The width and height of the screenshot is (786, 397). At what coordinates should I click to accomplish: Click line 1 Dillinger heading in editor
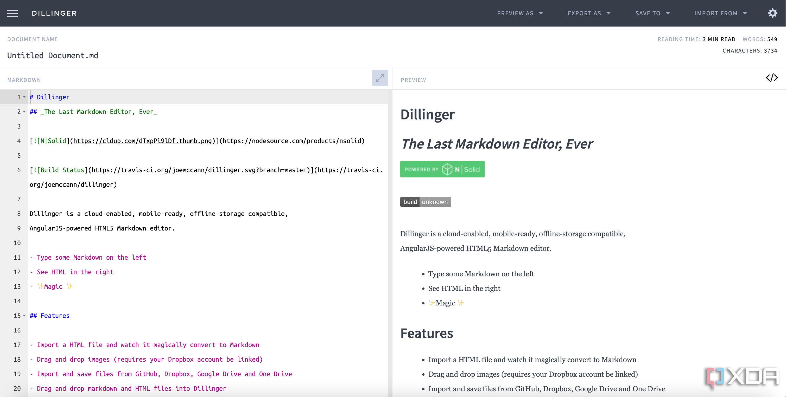[x=50, y=97]
